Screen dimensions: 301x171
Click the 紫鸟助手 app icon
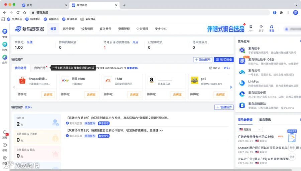coord(242,50)
